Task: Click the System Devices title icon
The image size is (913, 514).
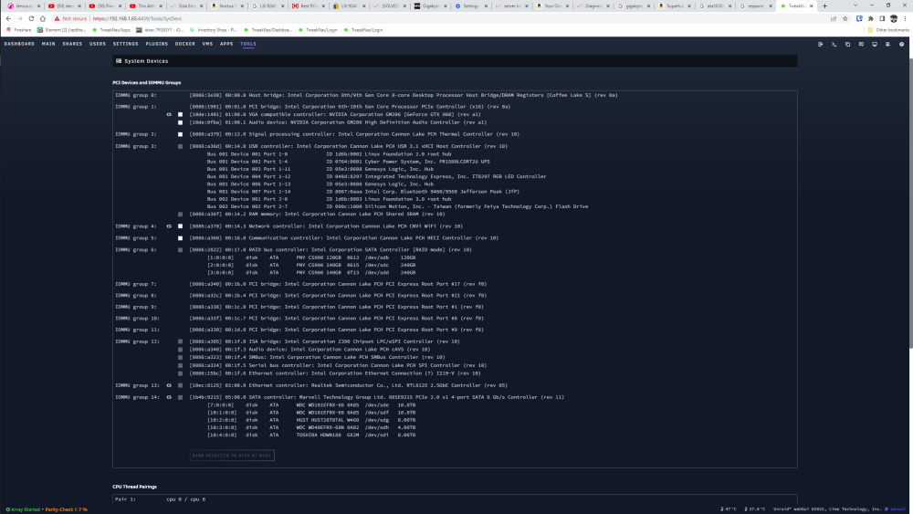Action: tap(119, 60)
